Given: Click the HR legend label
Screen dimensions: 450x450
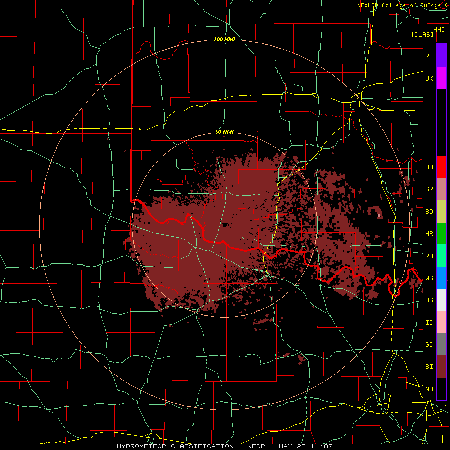Looking at the screenshot, I should click(429, 234).
